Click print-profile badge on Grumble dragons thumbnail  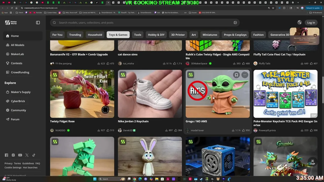click(x=258, y=142)
